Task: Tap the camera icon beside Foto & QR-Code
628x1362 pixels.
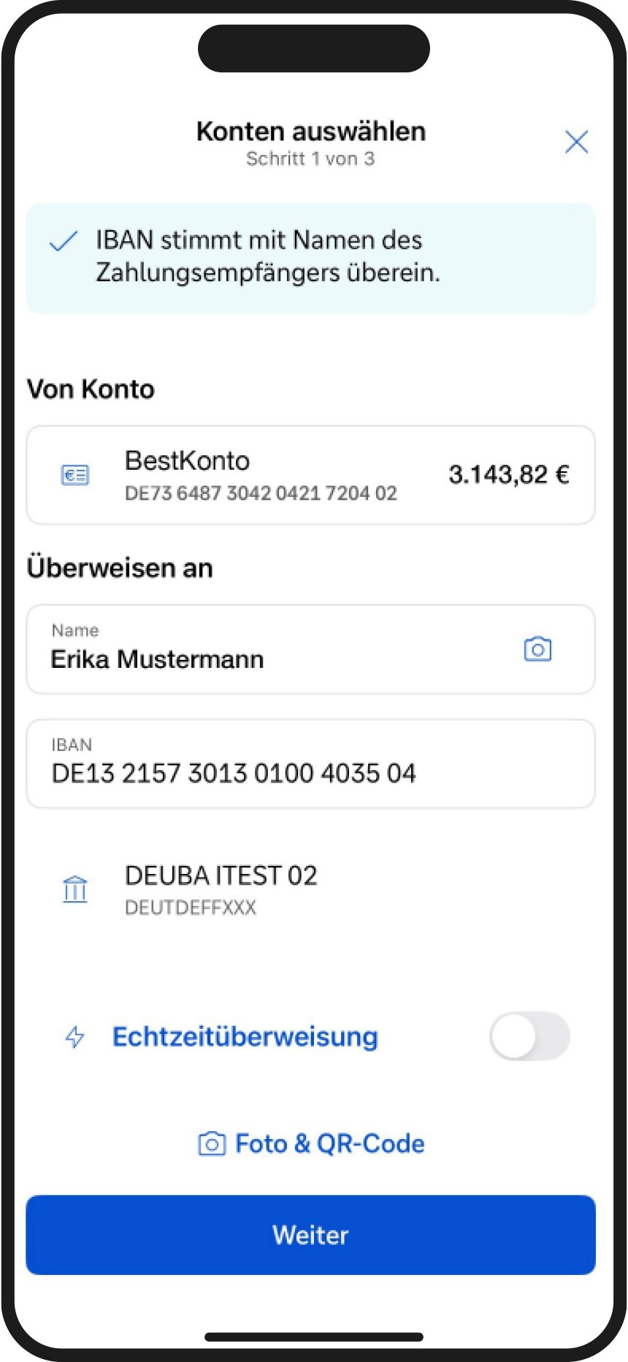Action: coord(212,1144)
